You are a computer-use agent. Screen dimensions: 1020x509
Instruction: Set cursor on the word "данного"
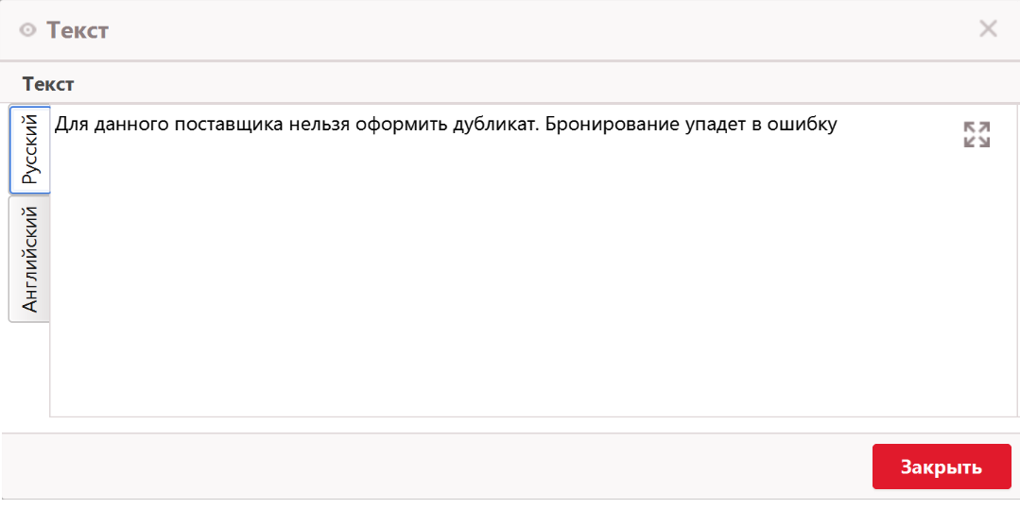tap(124, 124)
